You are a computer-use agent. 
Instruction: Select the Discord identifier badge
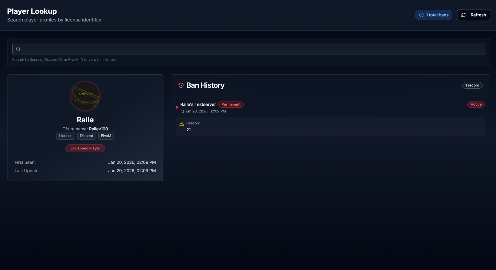click(87, 136)
